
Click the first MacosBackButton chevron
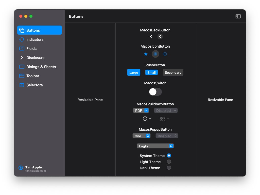point(151,36)
